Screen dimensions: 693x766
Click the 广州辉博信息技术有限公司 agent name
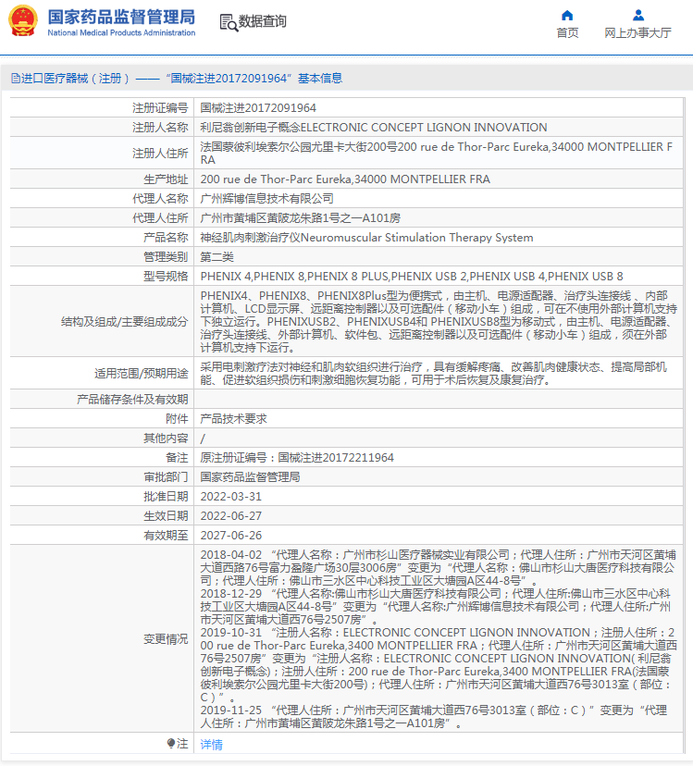(266, 199)
